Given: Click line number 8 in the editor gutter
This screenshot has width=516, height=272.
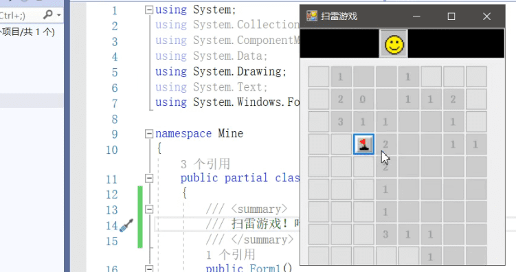Looking at the screenshot, I should click(x=115, y=119).
